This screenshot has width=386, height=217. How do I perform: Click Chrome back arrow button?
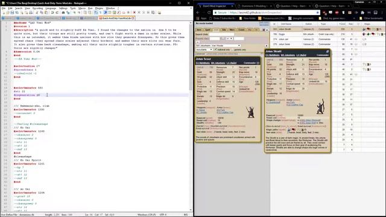[198, 12]
